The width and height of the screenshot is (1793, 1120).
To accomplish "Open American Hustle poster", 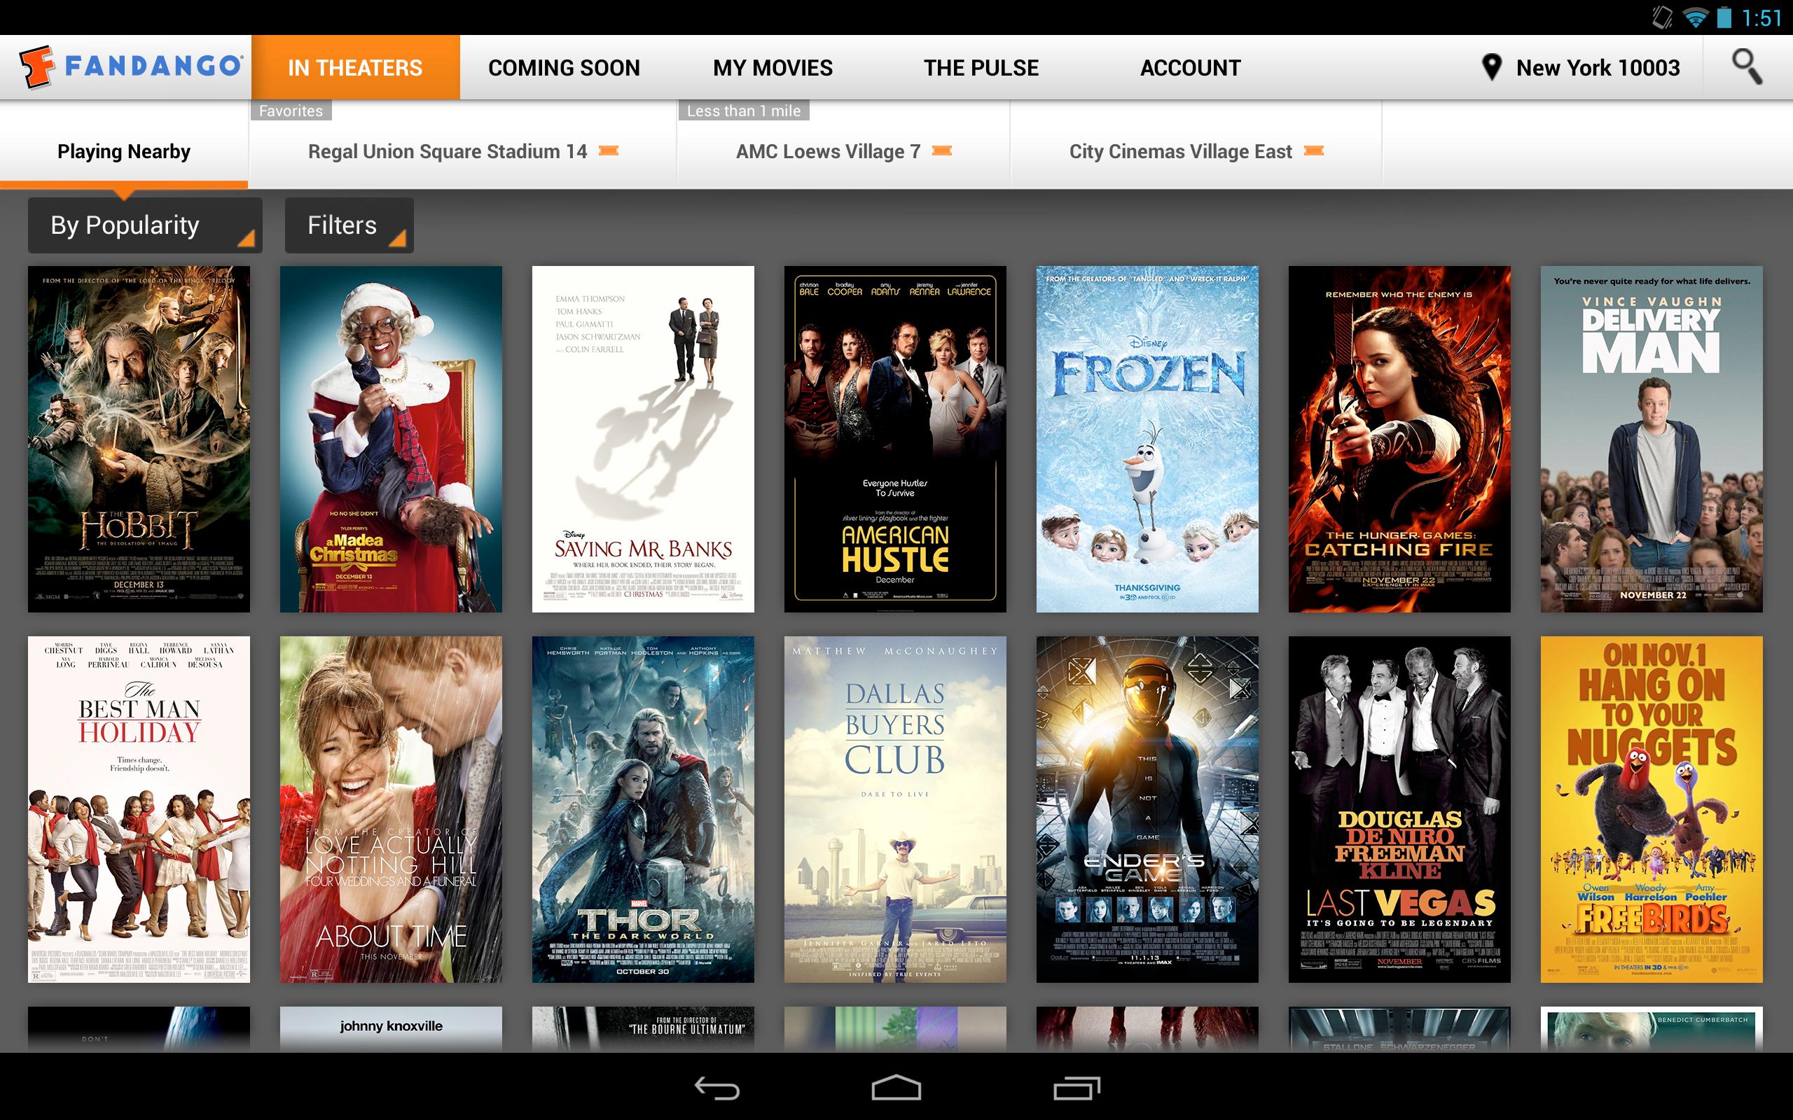I will coord(895,440).
